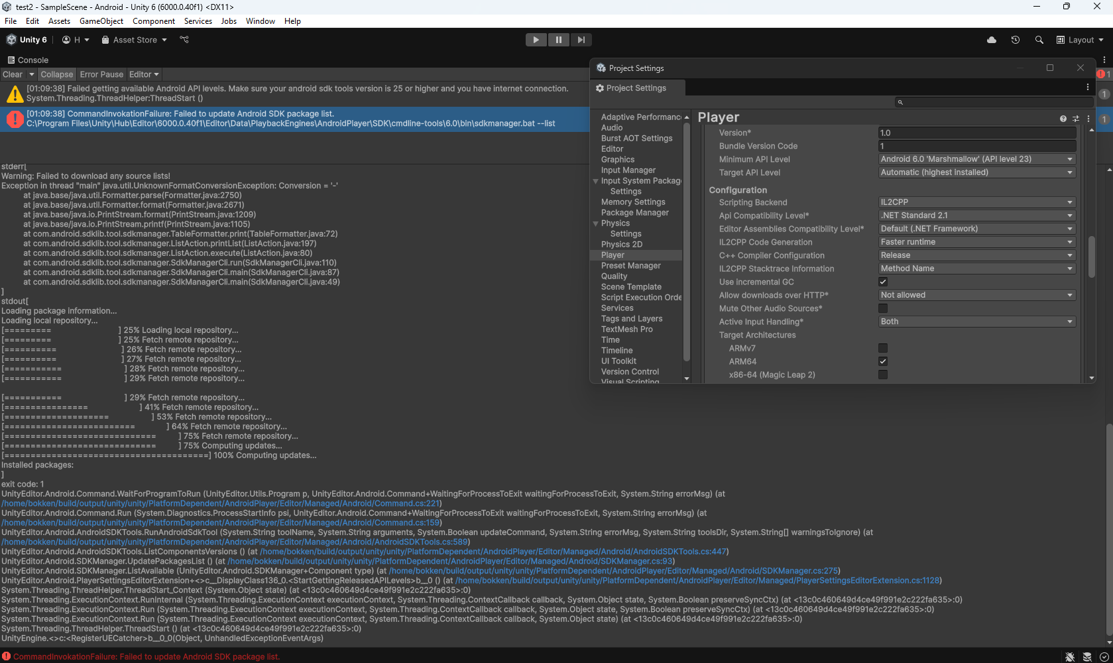Image resolution: width=1113 pixels, height=663 pixels.
Task: Open the Assets menu
Action: (59, 21)
